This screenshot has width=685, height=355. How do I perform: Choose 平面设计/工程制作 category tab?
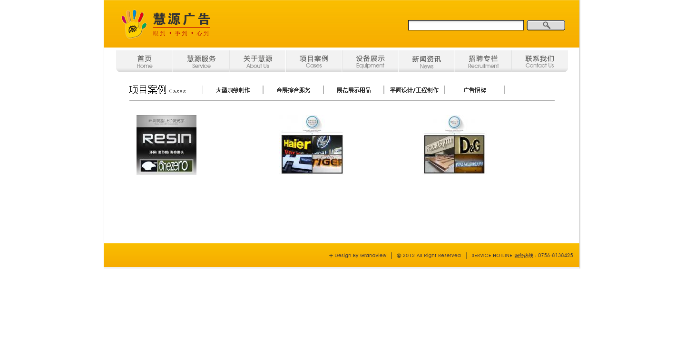tap(414, 90)
